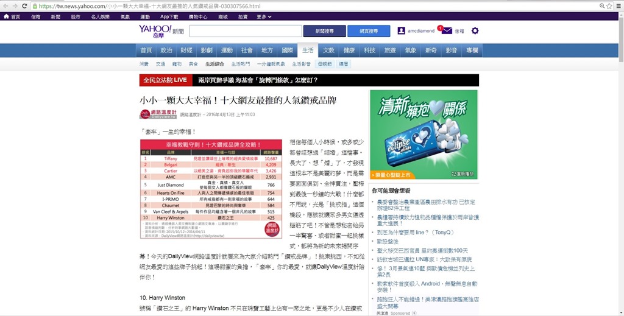The image size is (624, 316).
Task: Click the top ten diamond ring brands chart
Action: pyautogui.click(x=211, y=188)
